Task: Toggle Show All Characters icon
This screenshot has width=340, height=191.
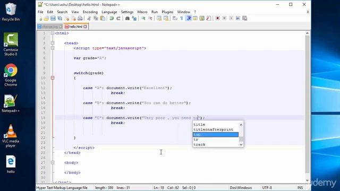Action: 182,19
